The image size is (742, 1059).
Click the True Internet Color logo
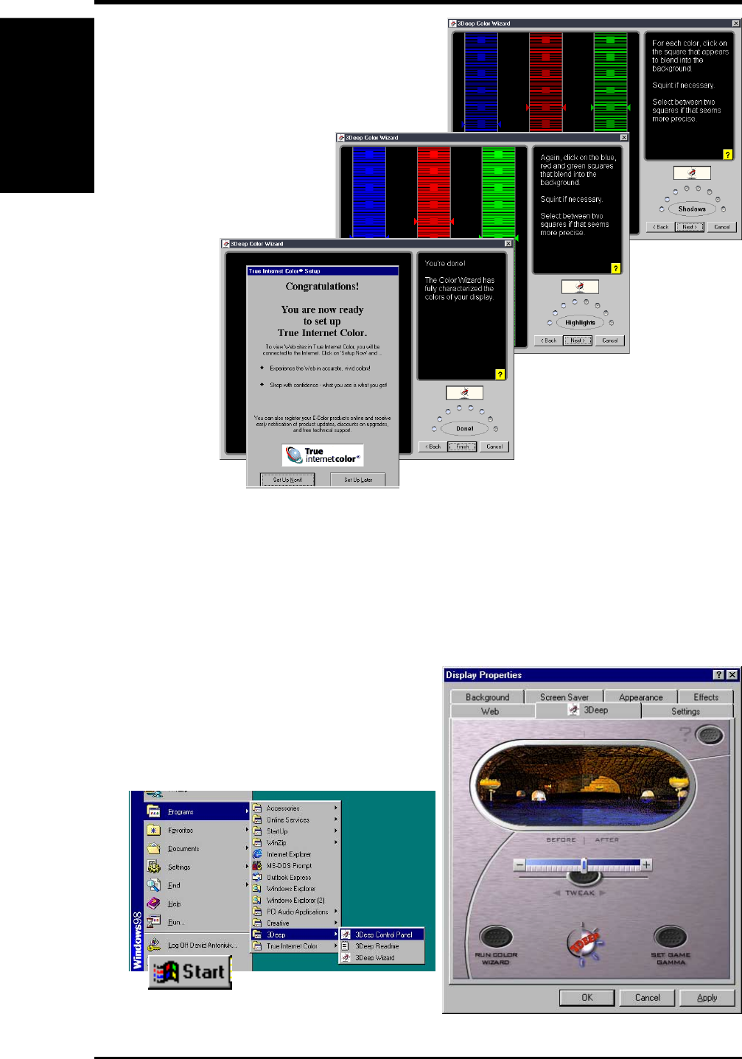coord(323,455)
